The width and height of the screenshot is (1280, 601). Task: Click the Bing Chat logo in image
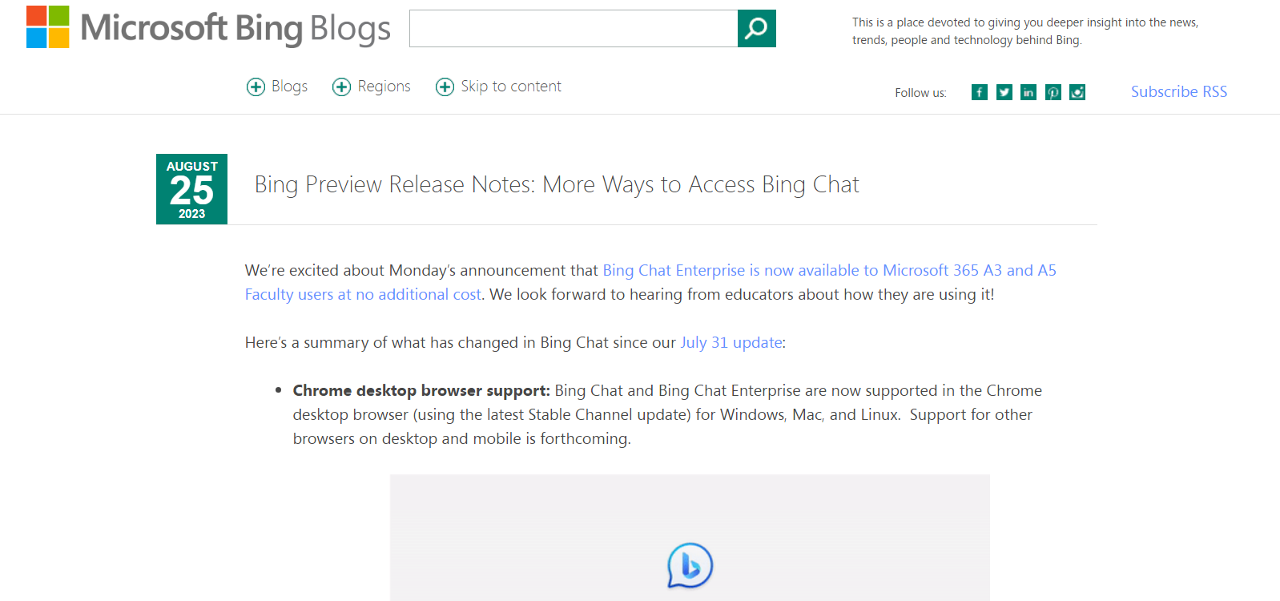[690, 566]
